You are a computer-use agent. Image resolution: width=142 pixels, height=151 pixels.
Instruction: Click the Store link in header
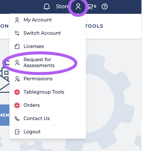62,6
